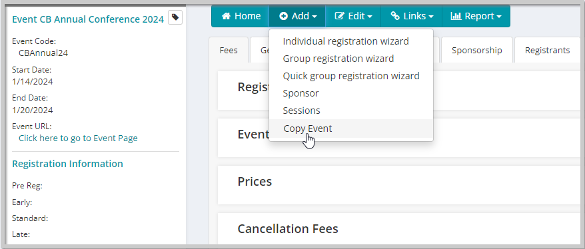Select Copy Event from the Add menu

[x=350, y=128]
